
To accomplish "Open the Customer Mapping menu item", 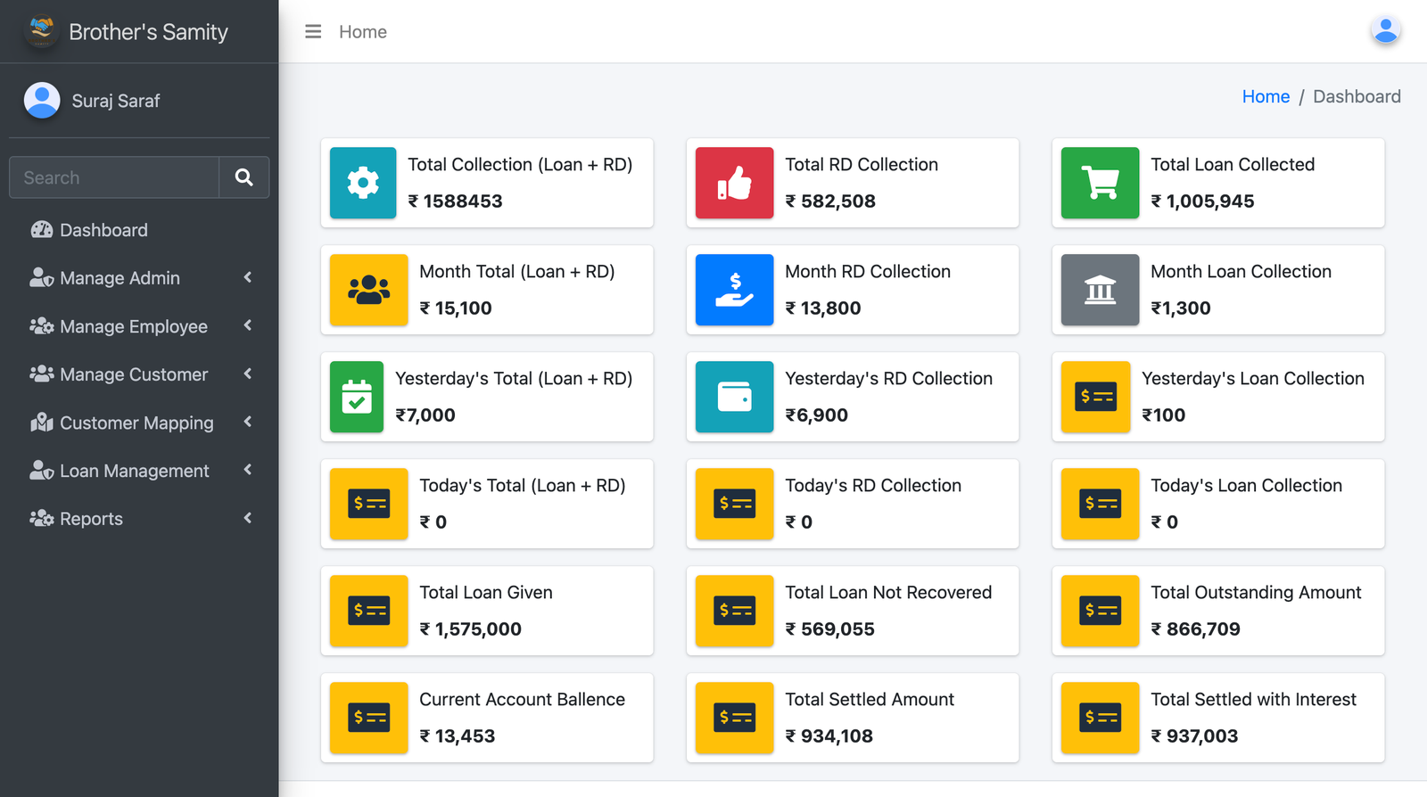I will [139, 423].
